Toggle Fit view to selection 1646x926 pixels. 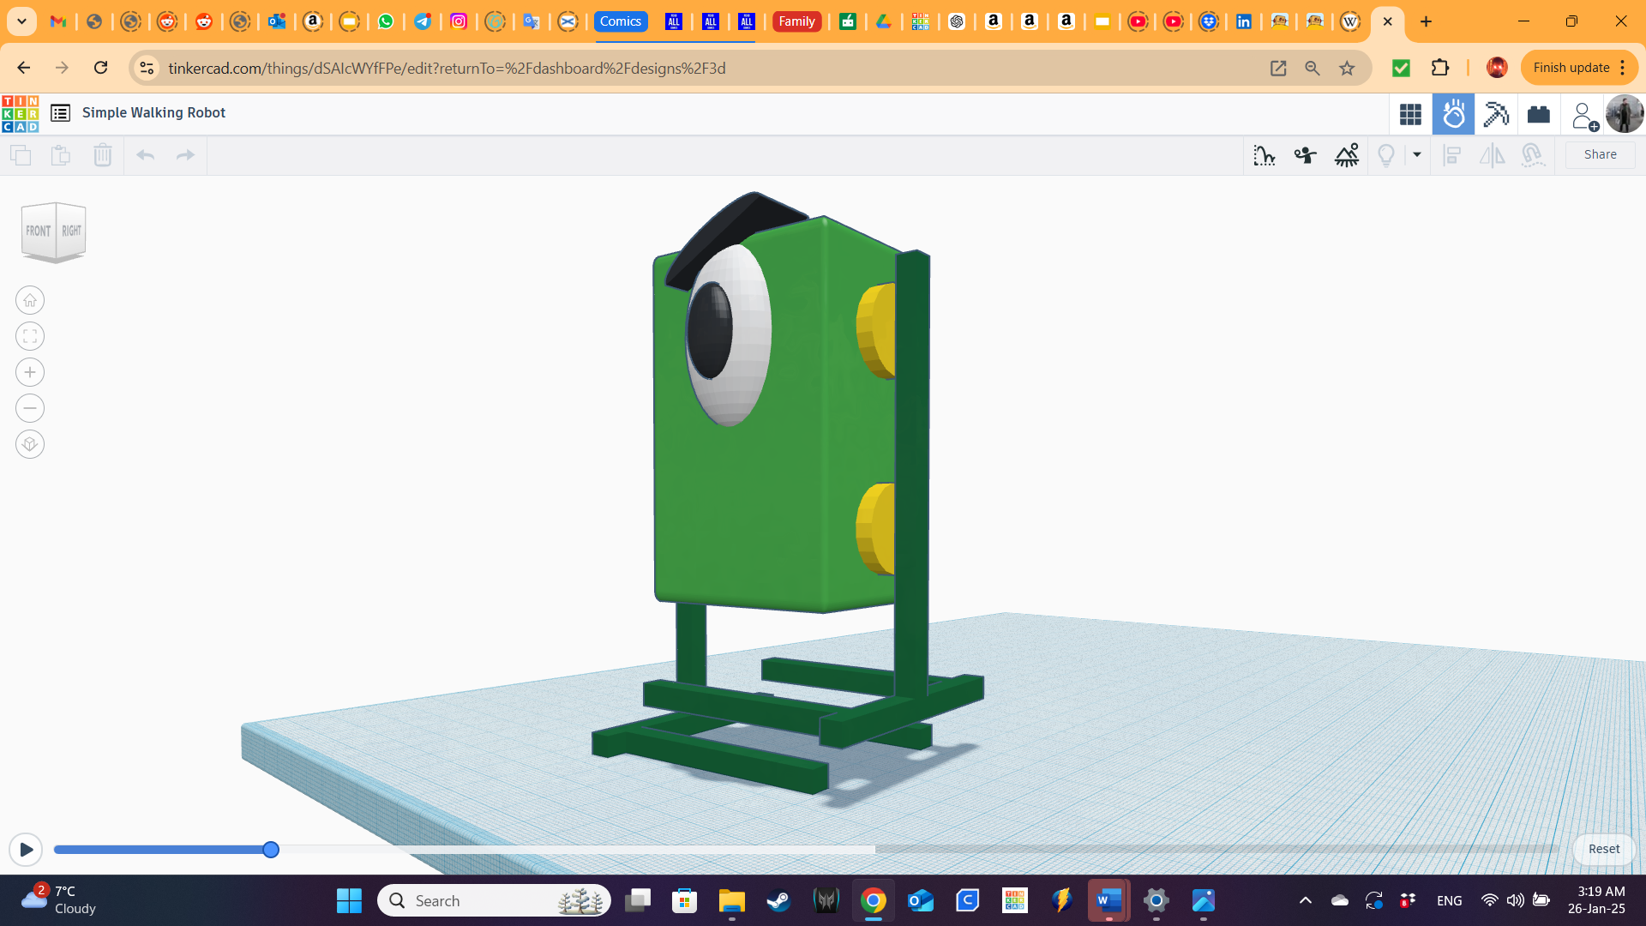tap(30, 335)
